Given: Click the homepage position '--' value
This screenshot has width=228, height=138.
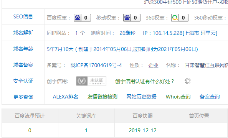Looking at the screenshot, I should [199, 131].
